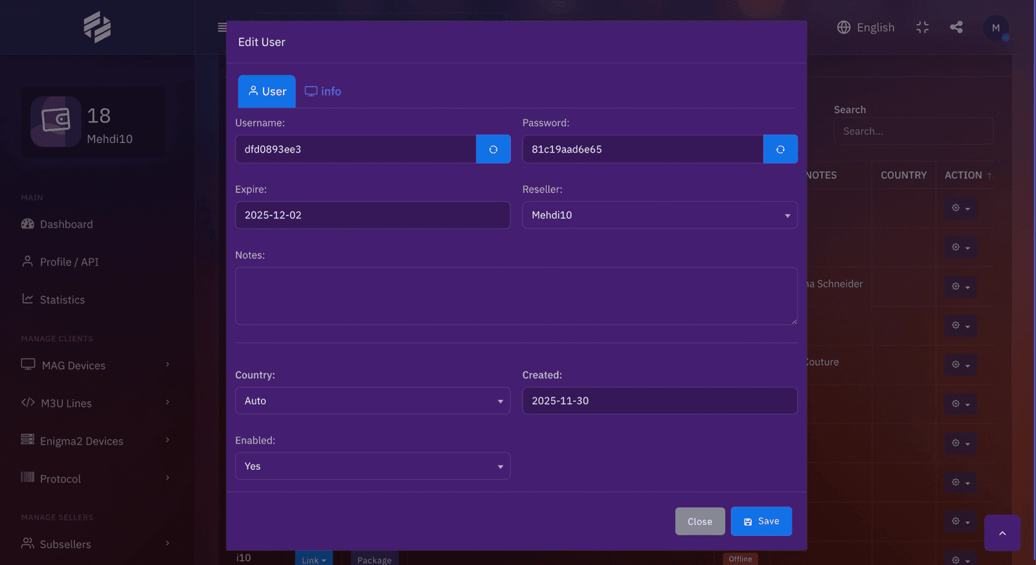The width and height of the screenshot is (1036, 565).
Task: Click the Mehdi10 username in sidebar card
Action: [110, 139]
